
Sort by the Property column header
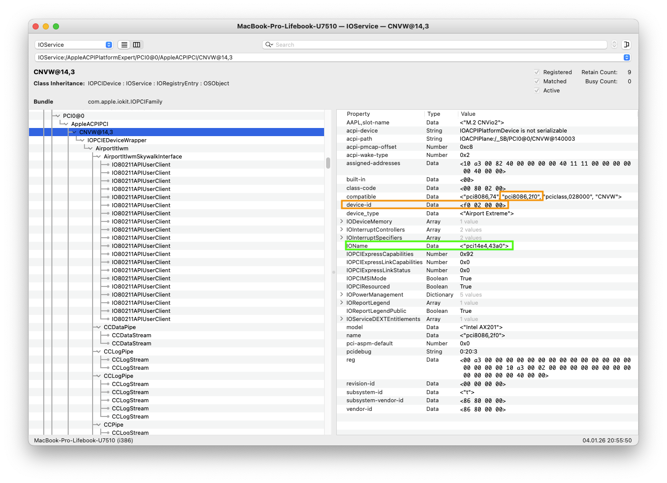click(358, 114)
